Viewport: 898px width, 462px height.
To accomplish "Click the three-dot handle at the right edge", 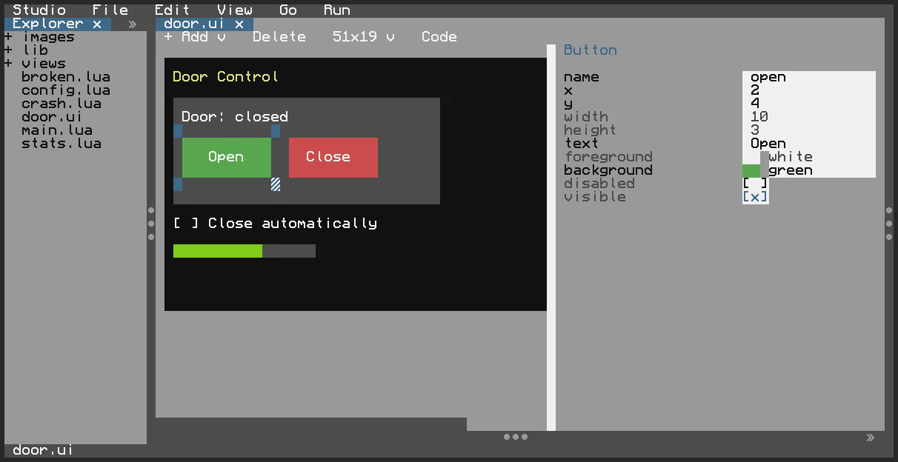I will 889,224.
